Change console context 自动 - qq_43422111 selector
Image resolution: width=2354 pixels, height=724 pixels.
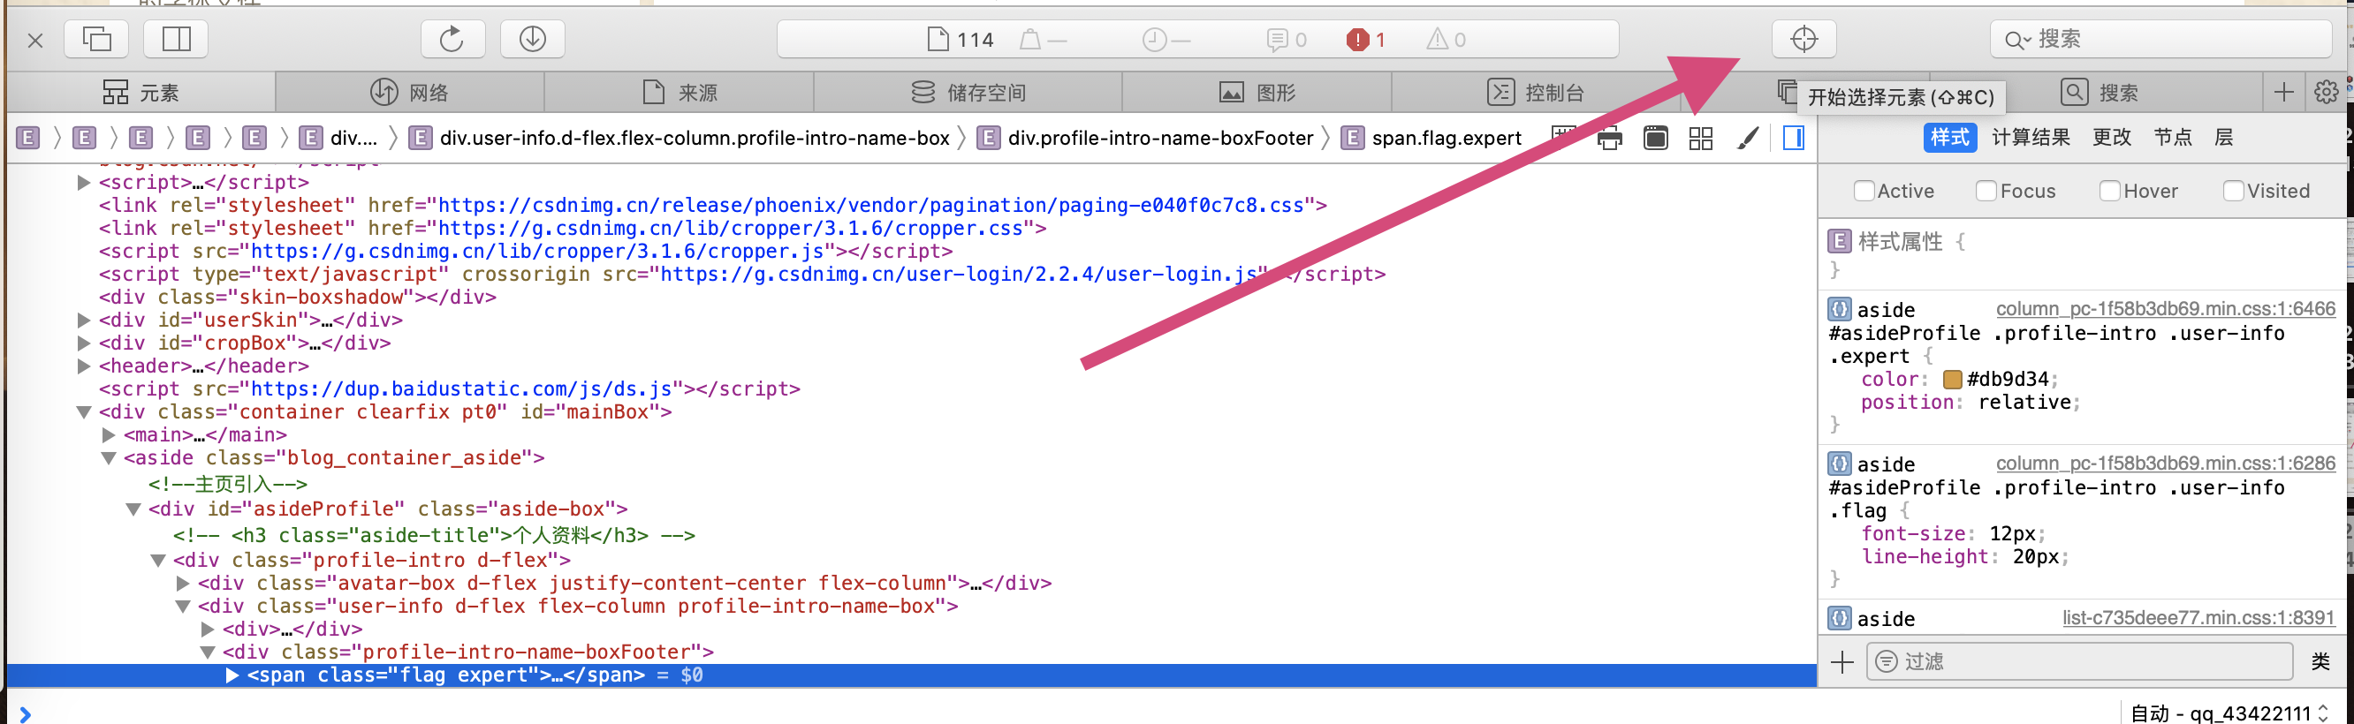(2229, 713)
